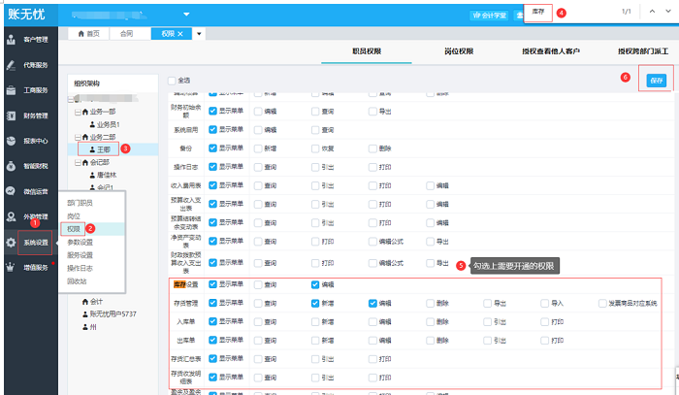Open the tab list dropdown arrow
This screenshot has height=395, width=679.
pyautogui.click(x=199, y=32)
